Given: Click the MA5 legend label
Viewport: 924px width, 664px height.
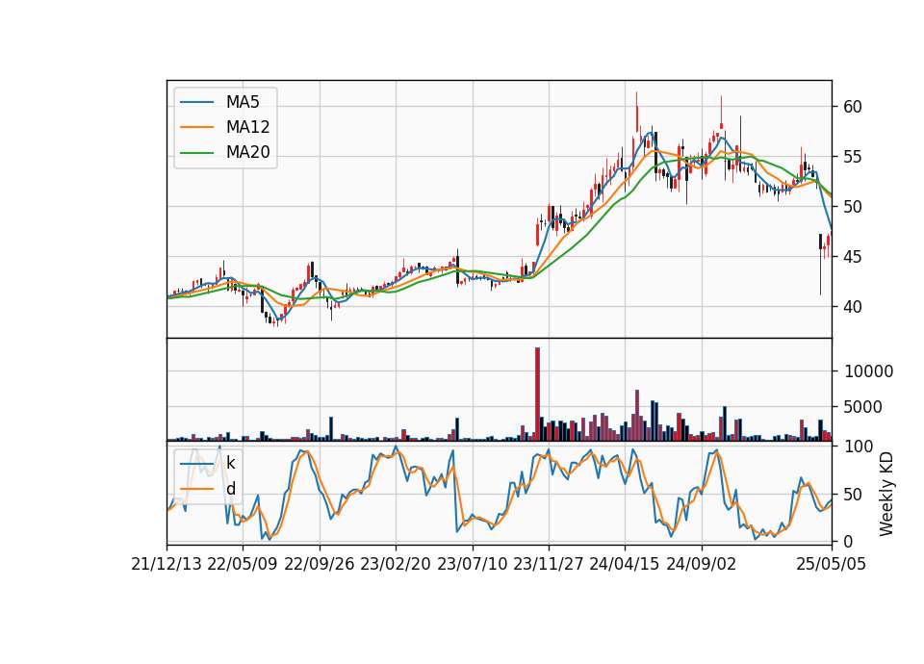Looking at the screenshot, I should [243, 102].
